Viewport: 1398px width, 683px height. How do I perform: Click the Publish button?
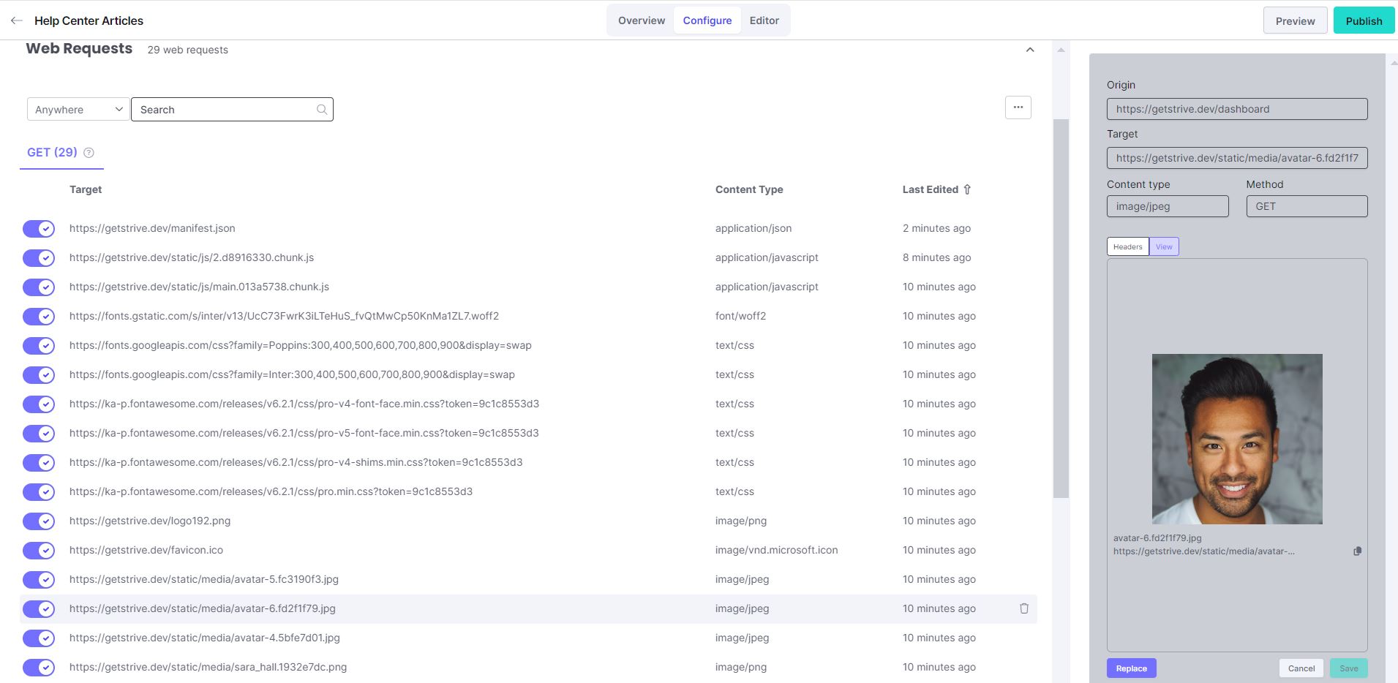pyautogui.click(x=1364, y=21)
